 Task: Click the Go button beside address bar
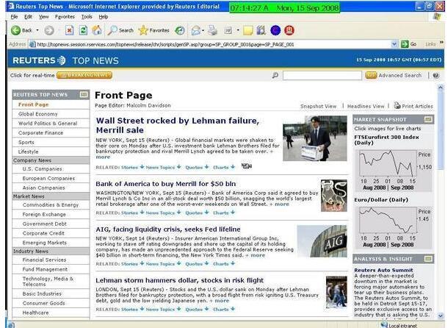[408, 44]
